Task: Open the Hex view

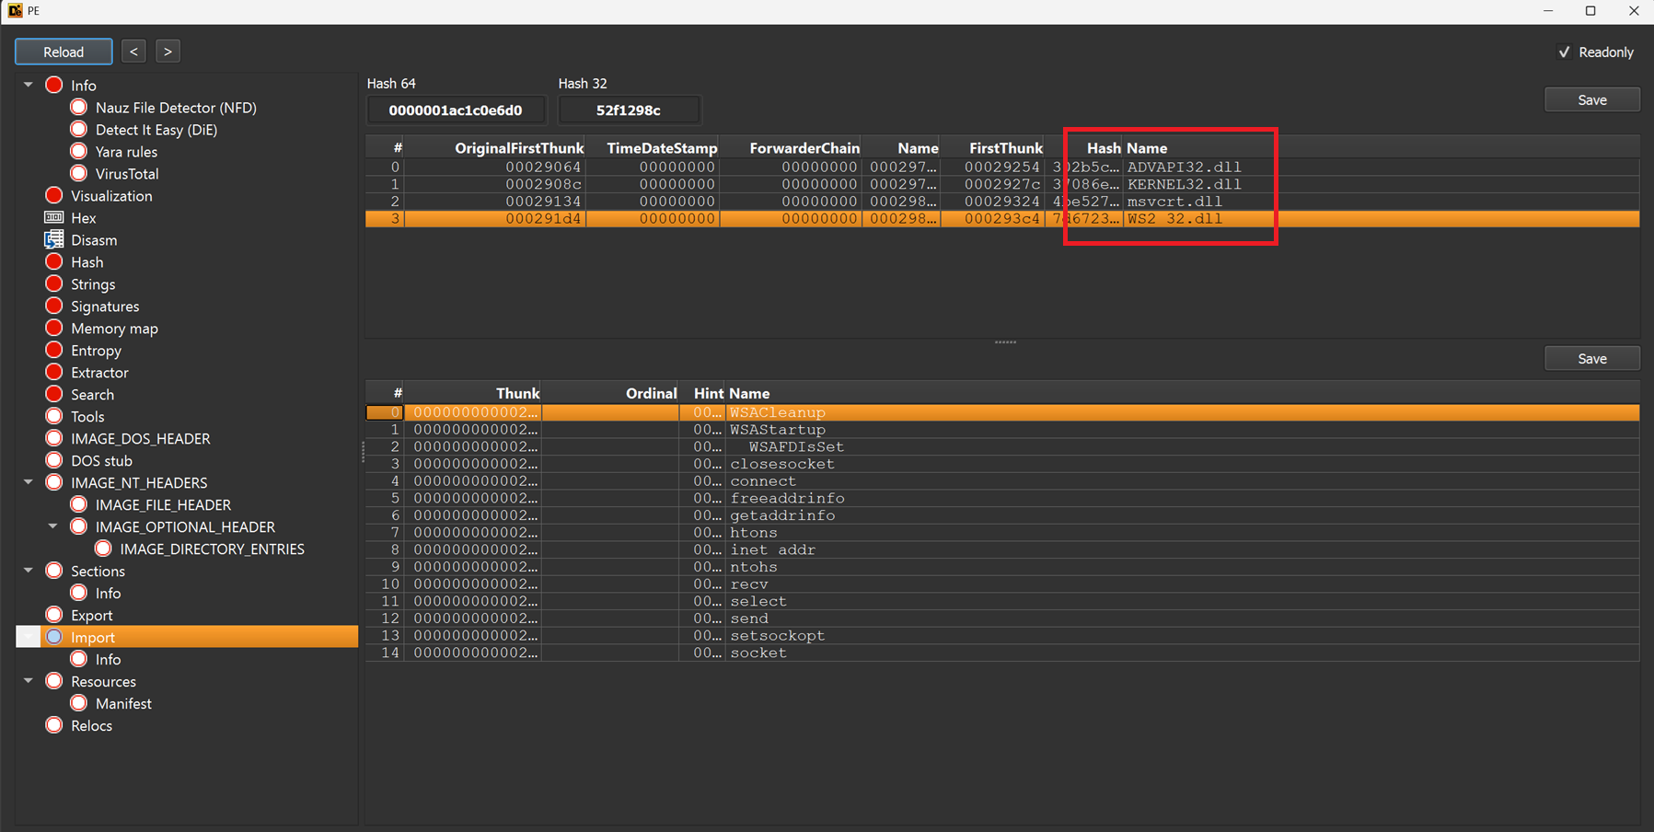Action: point(83,218)
